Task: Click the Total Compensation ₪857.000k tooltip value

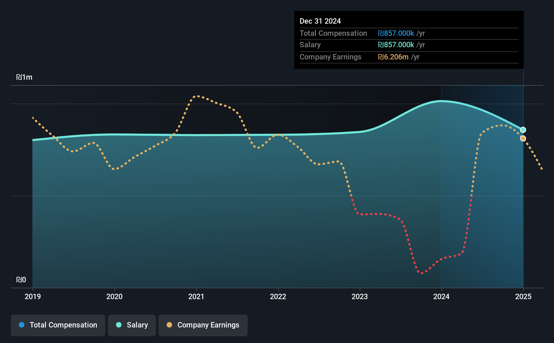Action: (x=396, y=33)
